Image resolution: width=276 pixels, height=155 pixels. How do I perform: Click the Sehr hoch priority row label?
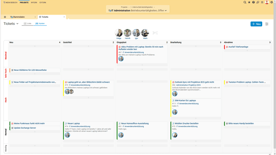click(x=6, y=73)
